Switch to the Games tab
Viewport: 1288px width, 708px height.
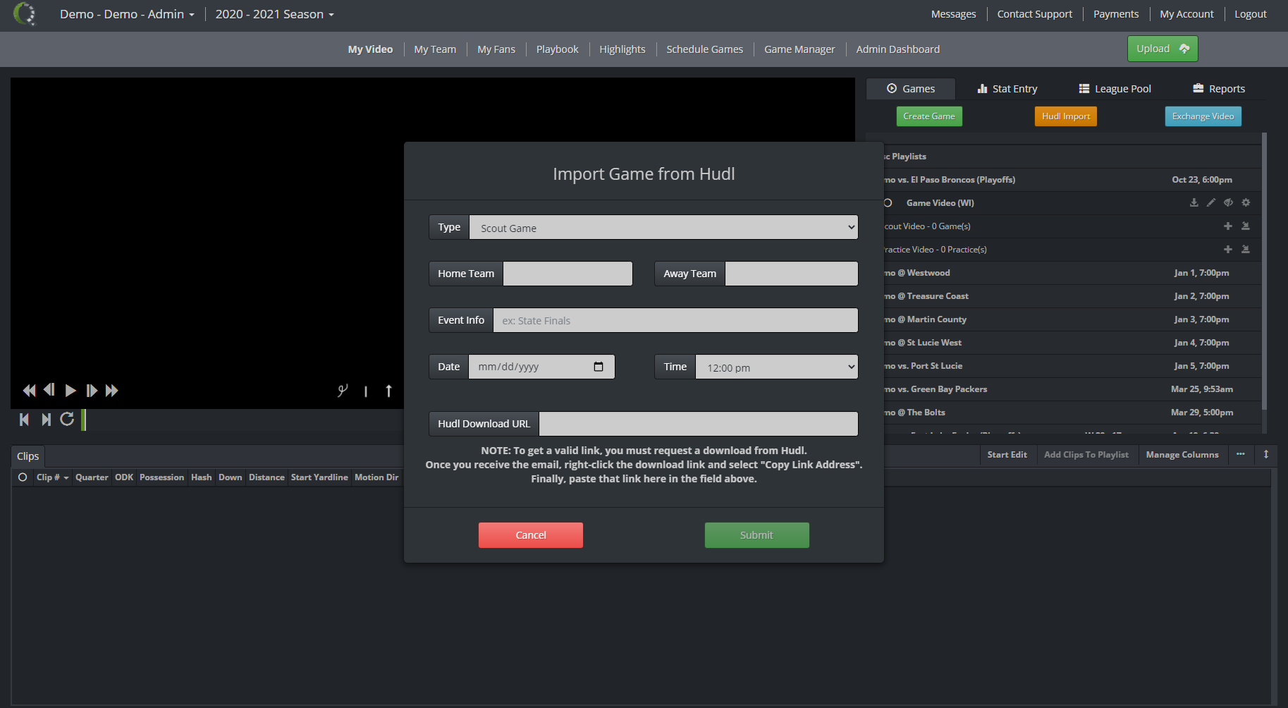(911, 89)
